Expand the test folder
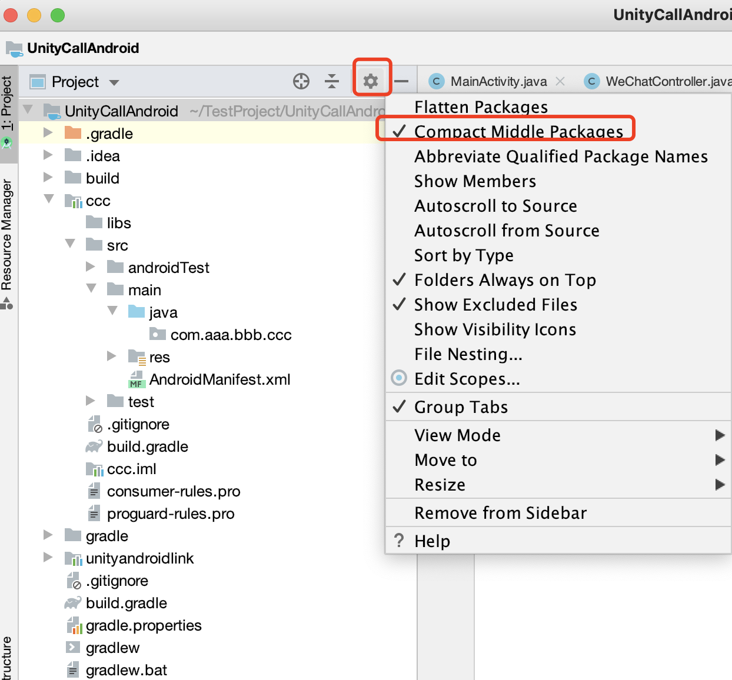 (91, 401)
